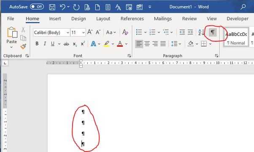Open bullets library dropdown arrow
This screenshot has width=254, height=152.
(146, 32)
